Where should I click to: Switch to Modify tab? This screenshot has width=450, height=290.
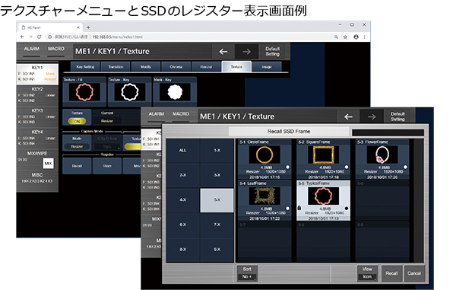(146, 67)
